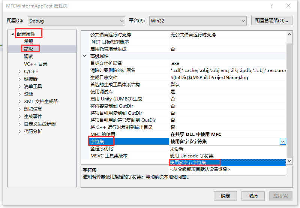Image resolution: width=300 pixels, height=208 pixels.
Task: Expand the 链接器 tree node
Action: (19, 79)
